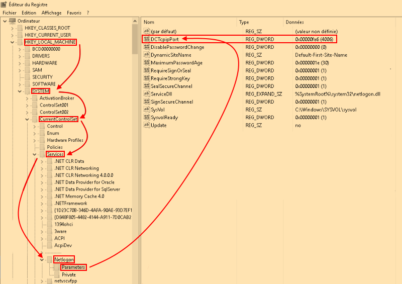Image resolution: width=402 pixels, height=284 pixels.
Task: Select the Enum key
Action: (x=53, y=133)
